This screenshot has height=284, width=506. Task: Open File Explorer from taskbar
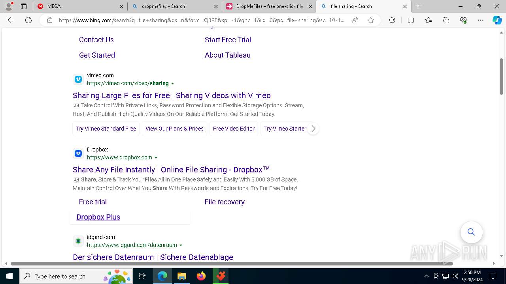[181, 276]
